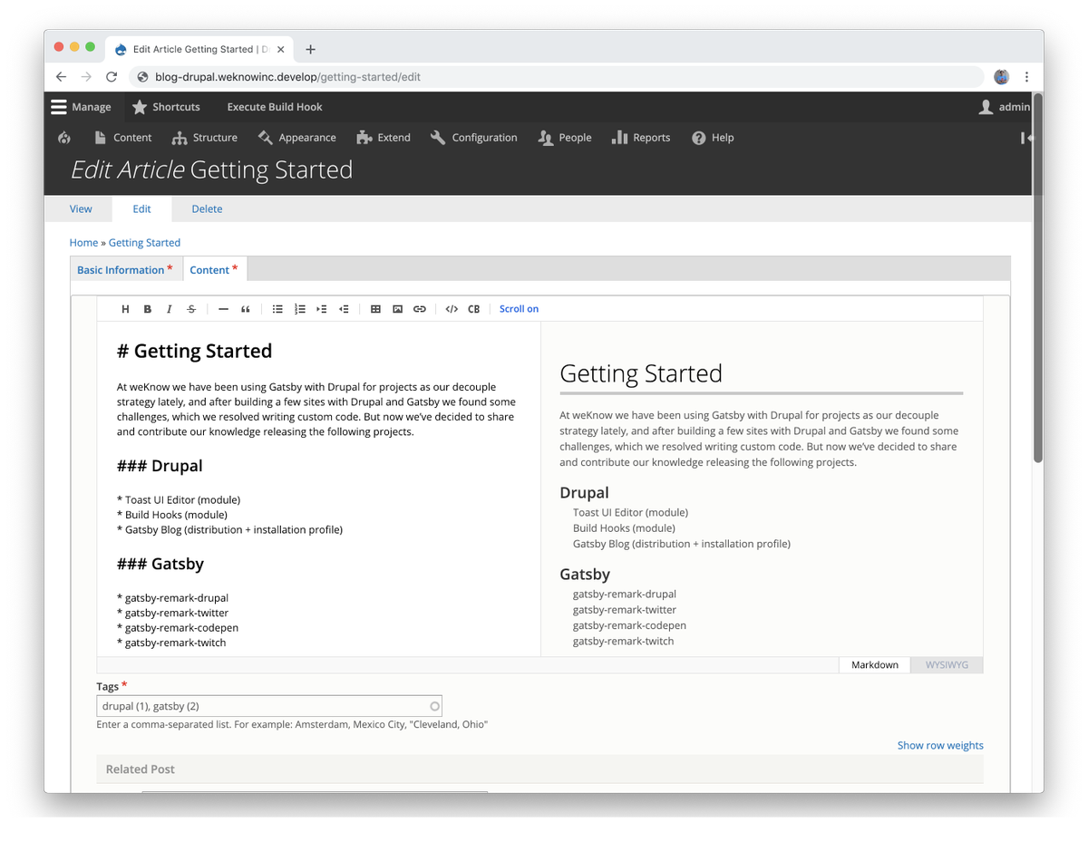
Task: Select the Content form tab
Action: click(x=215, y=270)
